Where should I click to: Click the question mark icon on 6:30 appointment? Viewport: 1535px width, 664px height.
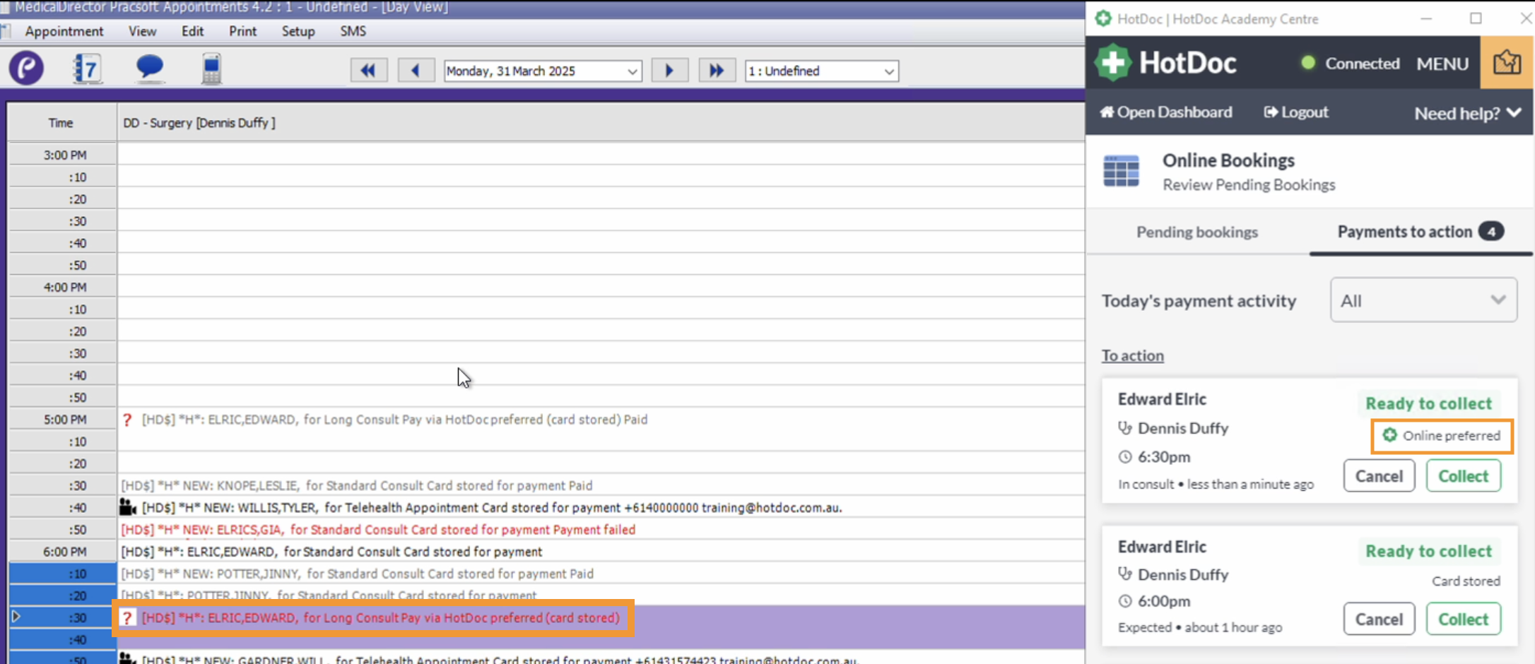127,618
